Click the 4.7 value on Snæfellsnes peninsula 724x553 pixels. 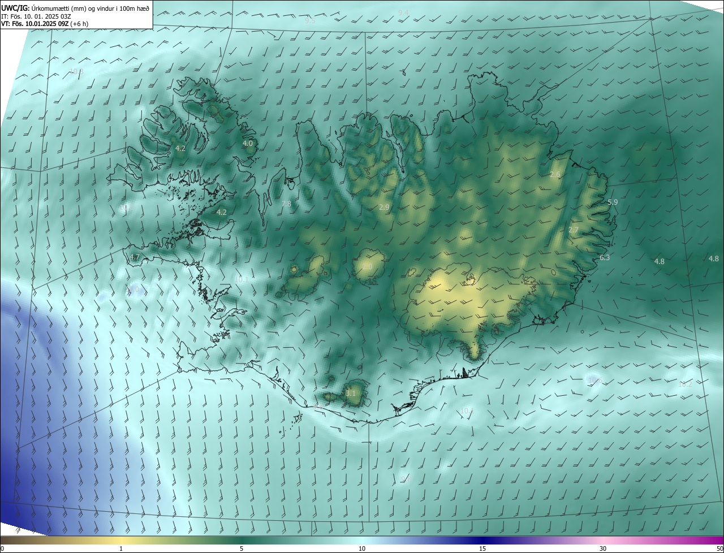[135, 257]
